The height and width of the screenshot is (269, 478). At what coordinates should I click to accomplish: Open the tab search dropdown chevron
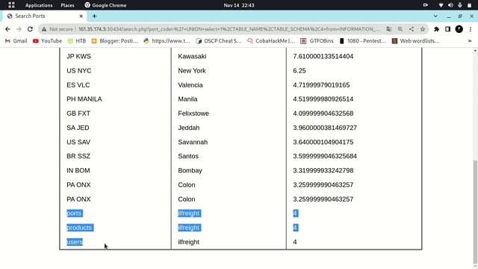click(435, 16)
